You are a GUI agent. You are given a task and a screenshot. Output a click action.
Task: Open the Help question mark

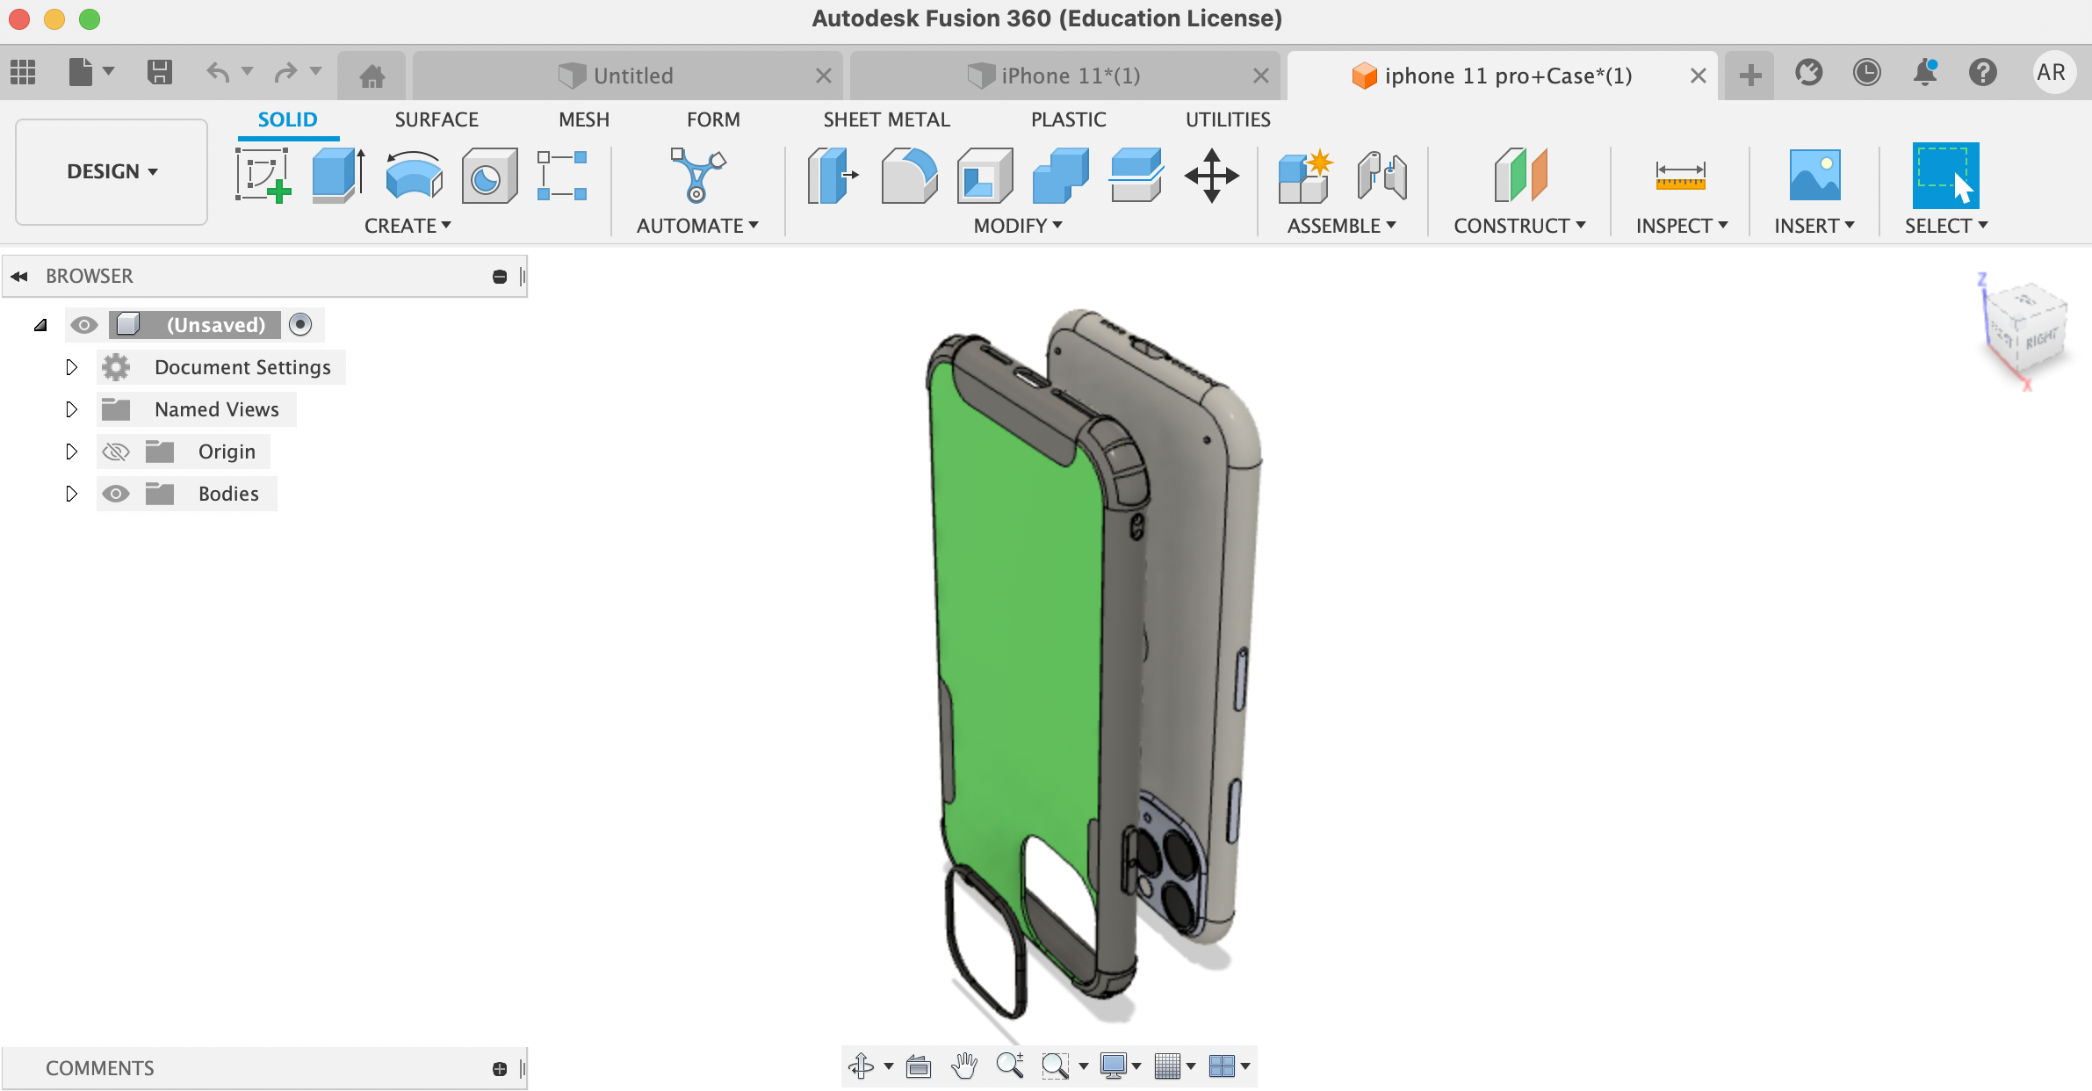tap(1983, 72)
